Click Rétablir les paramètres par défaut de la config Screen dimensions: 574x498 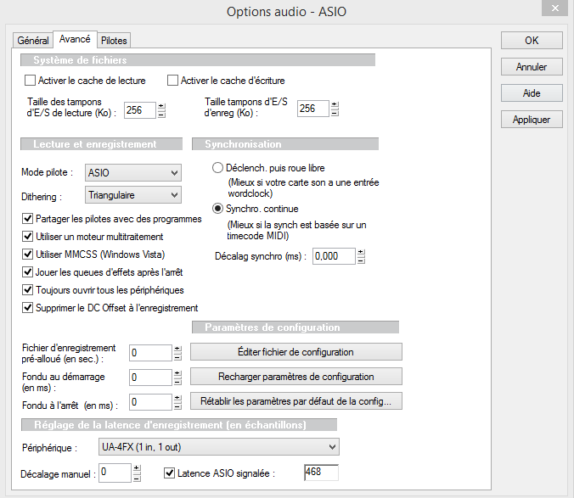[x=295, y=401]
